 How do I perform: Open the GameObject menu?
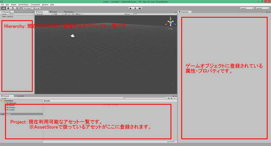(x=23, y=5)
